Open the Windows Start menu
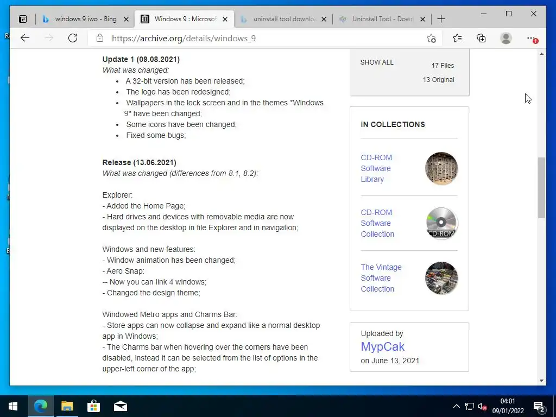 pyautogui.click(x=13, y=406)
